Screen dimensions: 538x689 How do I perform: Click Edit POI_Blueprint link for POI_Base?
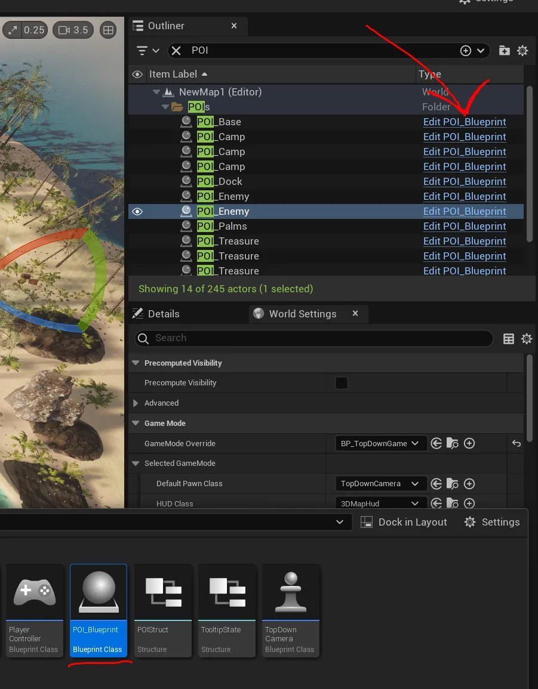pyautogui.click(x=465, y=122)
